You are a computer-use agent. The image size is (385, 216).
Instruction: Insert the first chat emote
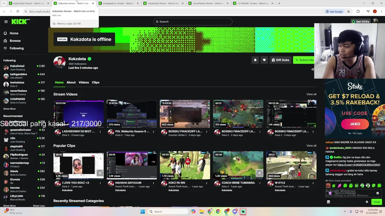(x=328, y=186)
